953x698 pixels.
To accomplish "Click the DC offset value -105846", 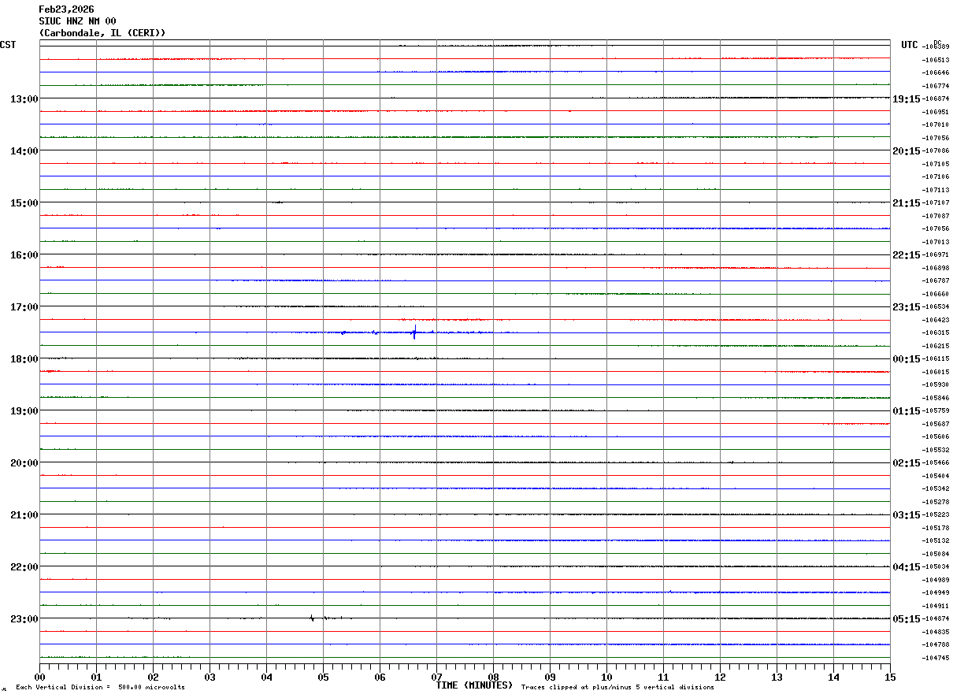I will [x=935, y=398].
